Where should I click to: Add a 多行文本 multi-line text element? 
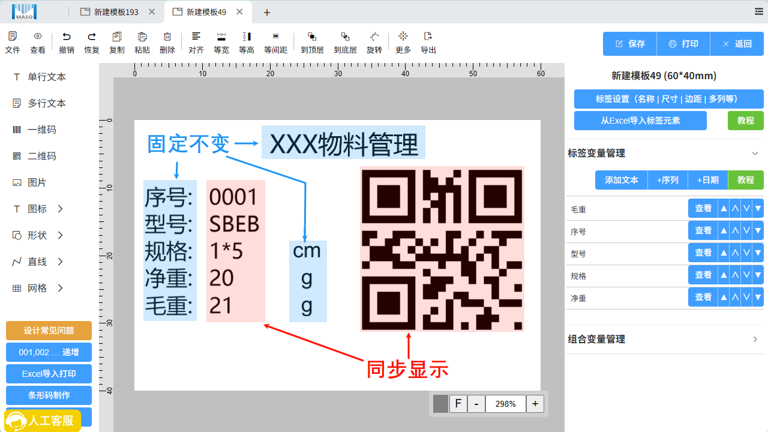47,103
